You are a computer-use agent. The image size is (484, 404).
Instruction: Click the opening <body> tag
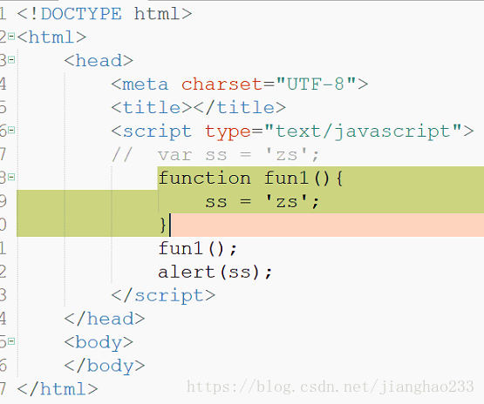point(99,343)
